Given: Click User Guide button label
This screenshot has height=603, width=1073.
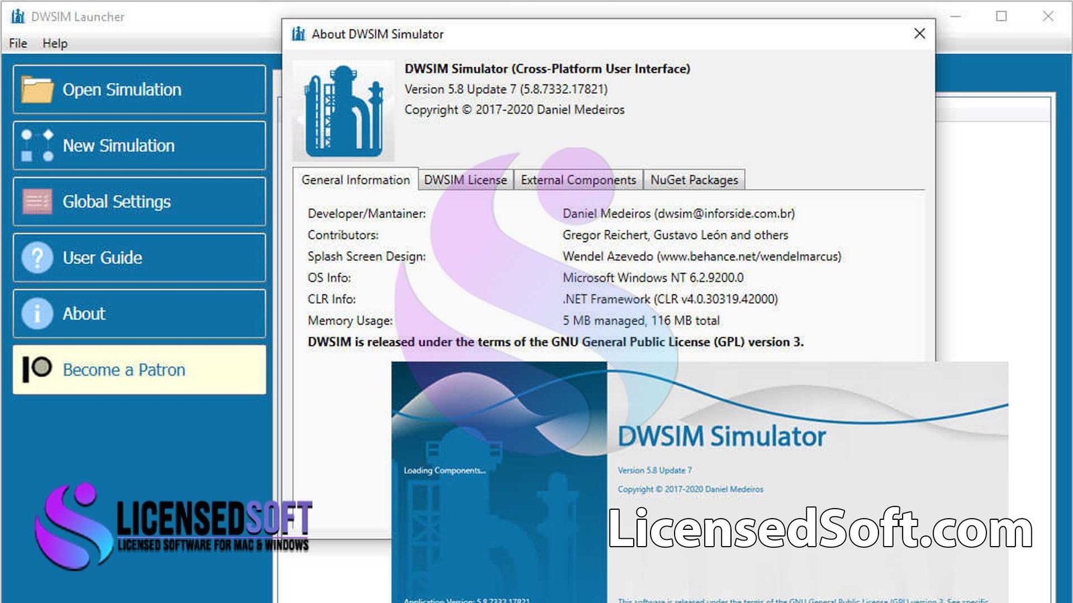Looking at the screenshot, I should [x=103, y=257].
